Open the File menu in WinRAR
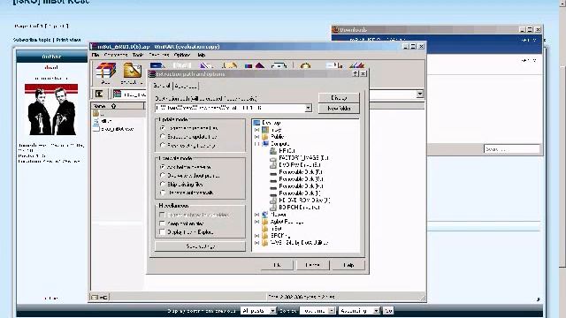The image size is (566, 318). coord(96,55)
